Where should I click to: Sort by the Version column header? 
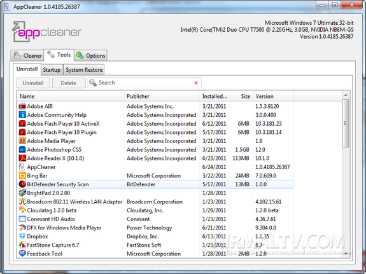[x=273, y=96]
